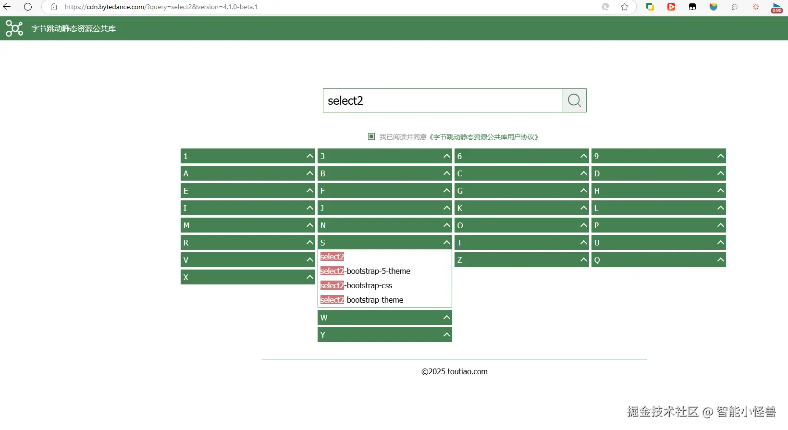The width and height of the screenshot is (788, 430).
Task: Toggle the K section arrow
Action: (584, 208)
